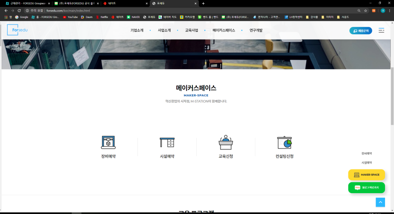
Task: Open the 기업소개 menu
Action: 137,31
